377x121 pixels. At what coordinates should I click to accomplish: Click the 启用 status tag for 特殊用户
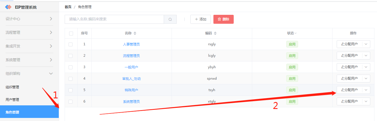(292, 90)
